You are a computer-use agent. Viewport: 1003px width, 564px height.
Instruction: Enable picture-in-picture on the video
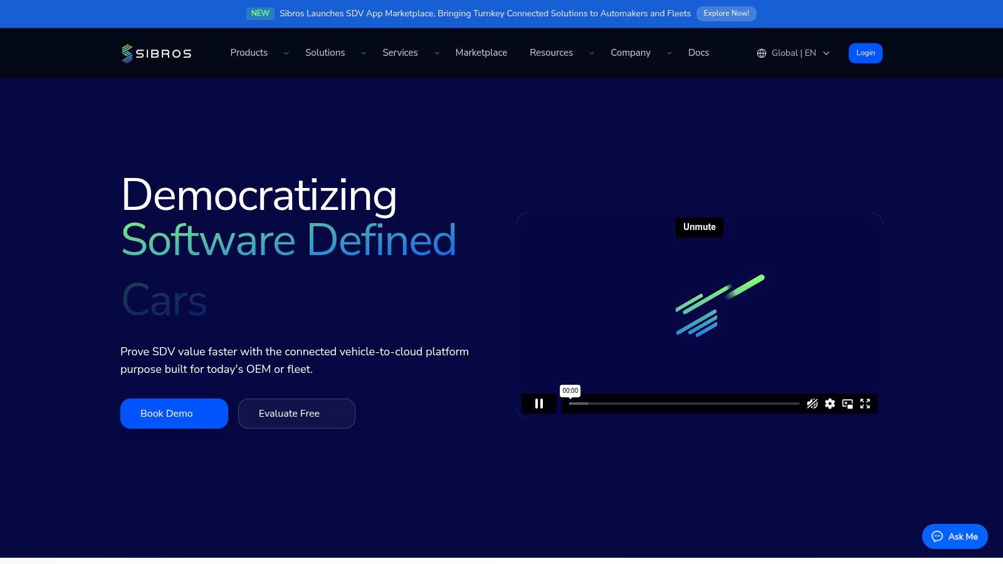[x=848, y=404]
